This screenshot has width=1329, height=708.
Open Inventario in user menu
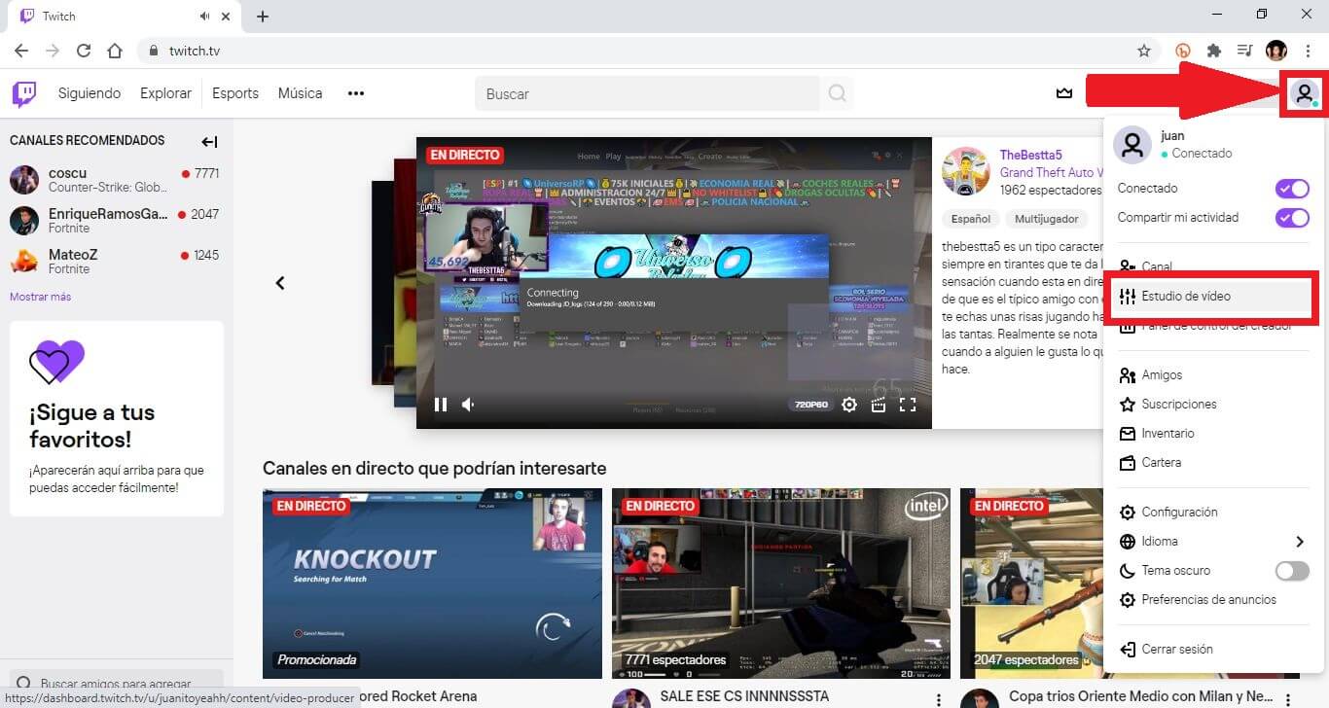[1212, 433]
